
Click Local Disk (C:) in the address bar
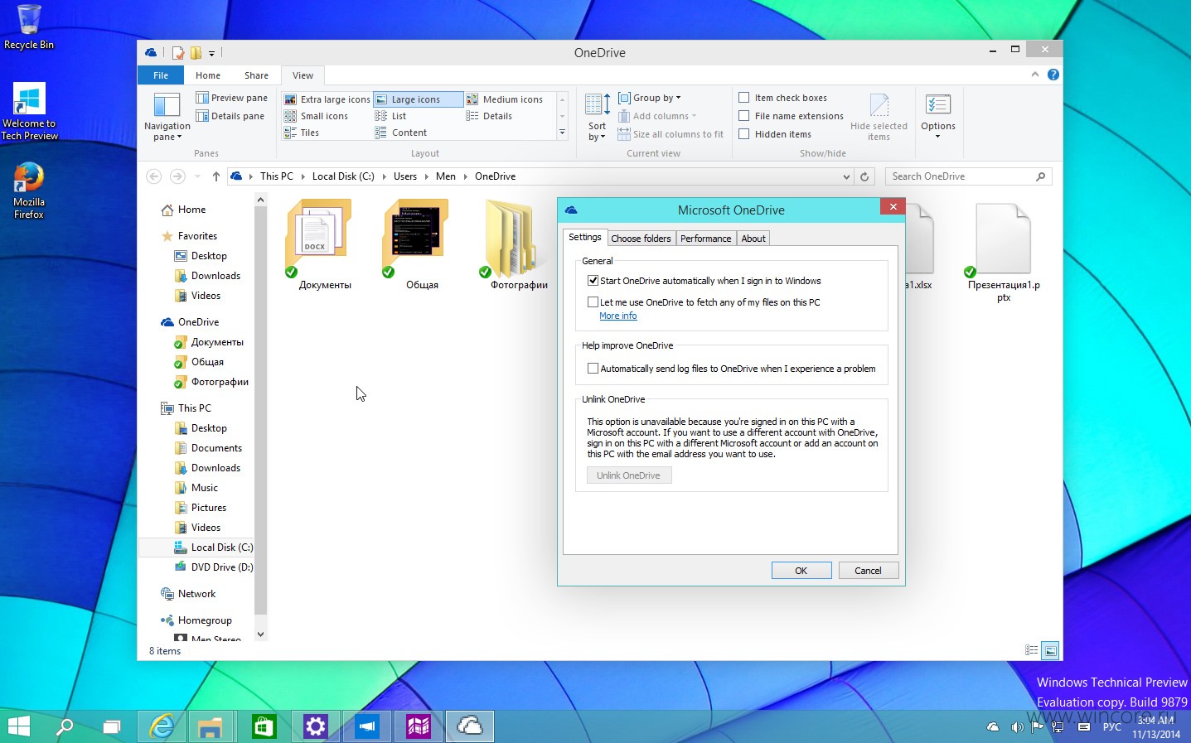pyautogui.click(x=343, y=176)
